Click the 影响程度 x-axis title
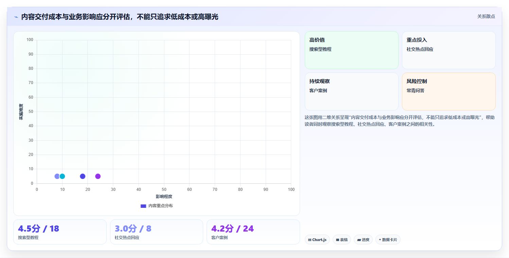 [164, 197]
